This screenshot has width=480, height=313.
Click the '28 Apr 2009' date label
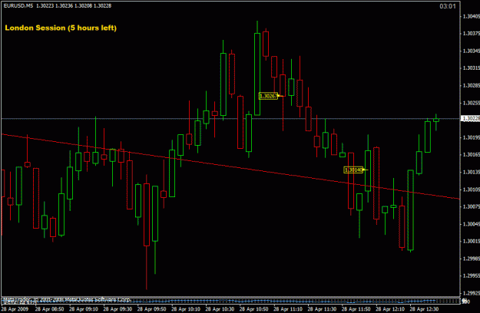point(15,309)
